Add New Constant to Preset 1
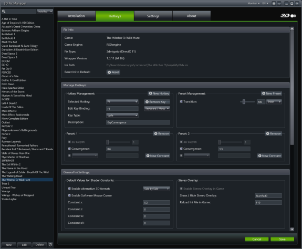This screenshot has width=302, height=249. pyautogui.click(x=158, y=155)
